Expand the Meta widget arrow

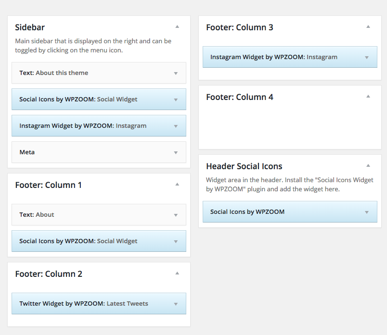176,152
